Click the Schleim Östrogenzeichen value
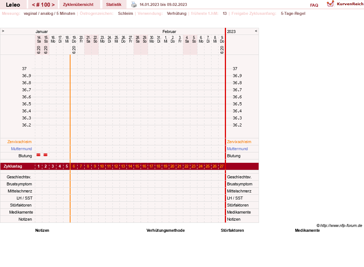364x267 pixels. tap(125, 13)
